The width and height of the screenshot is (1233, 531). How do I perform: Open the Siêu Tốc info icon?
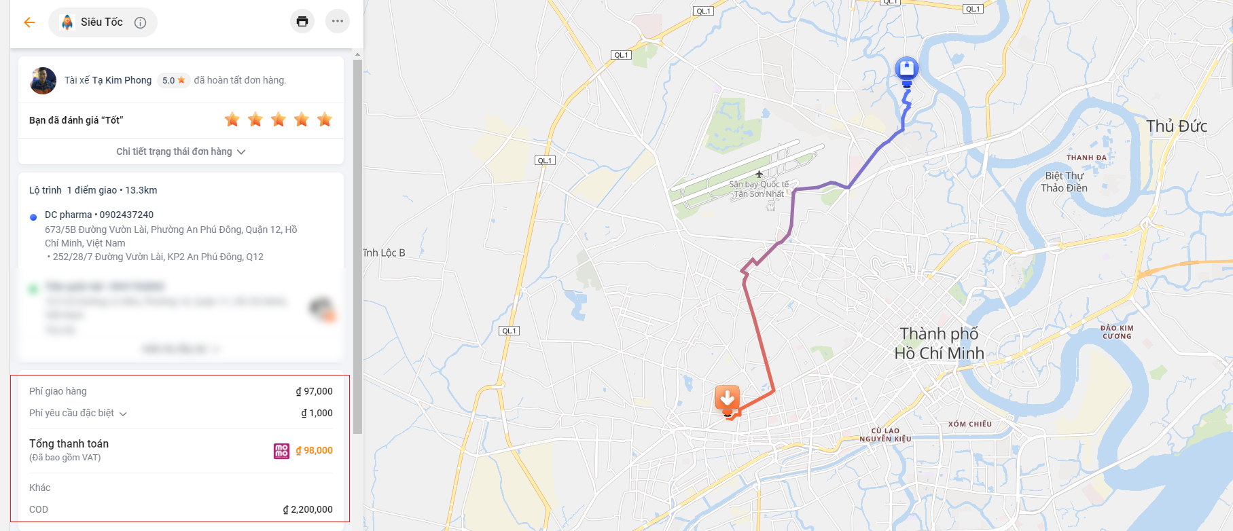pyautogui.click(x=140, y=22)
